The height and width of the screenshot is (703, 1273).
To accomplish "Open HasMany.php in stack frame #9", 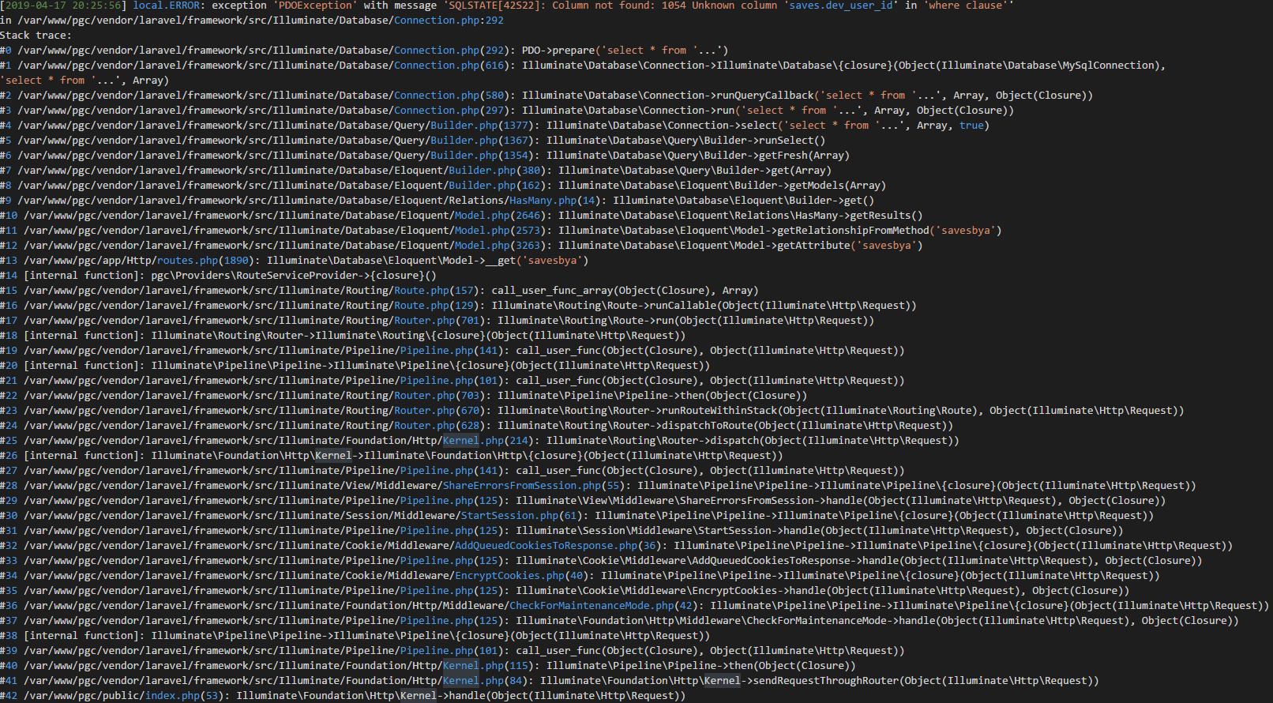I will point(543,201).
